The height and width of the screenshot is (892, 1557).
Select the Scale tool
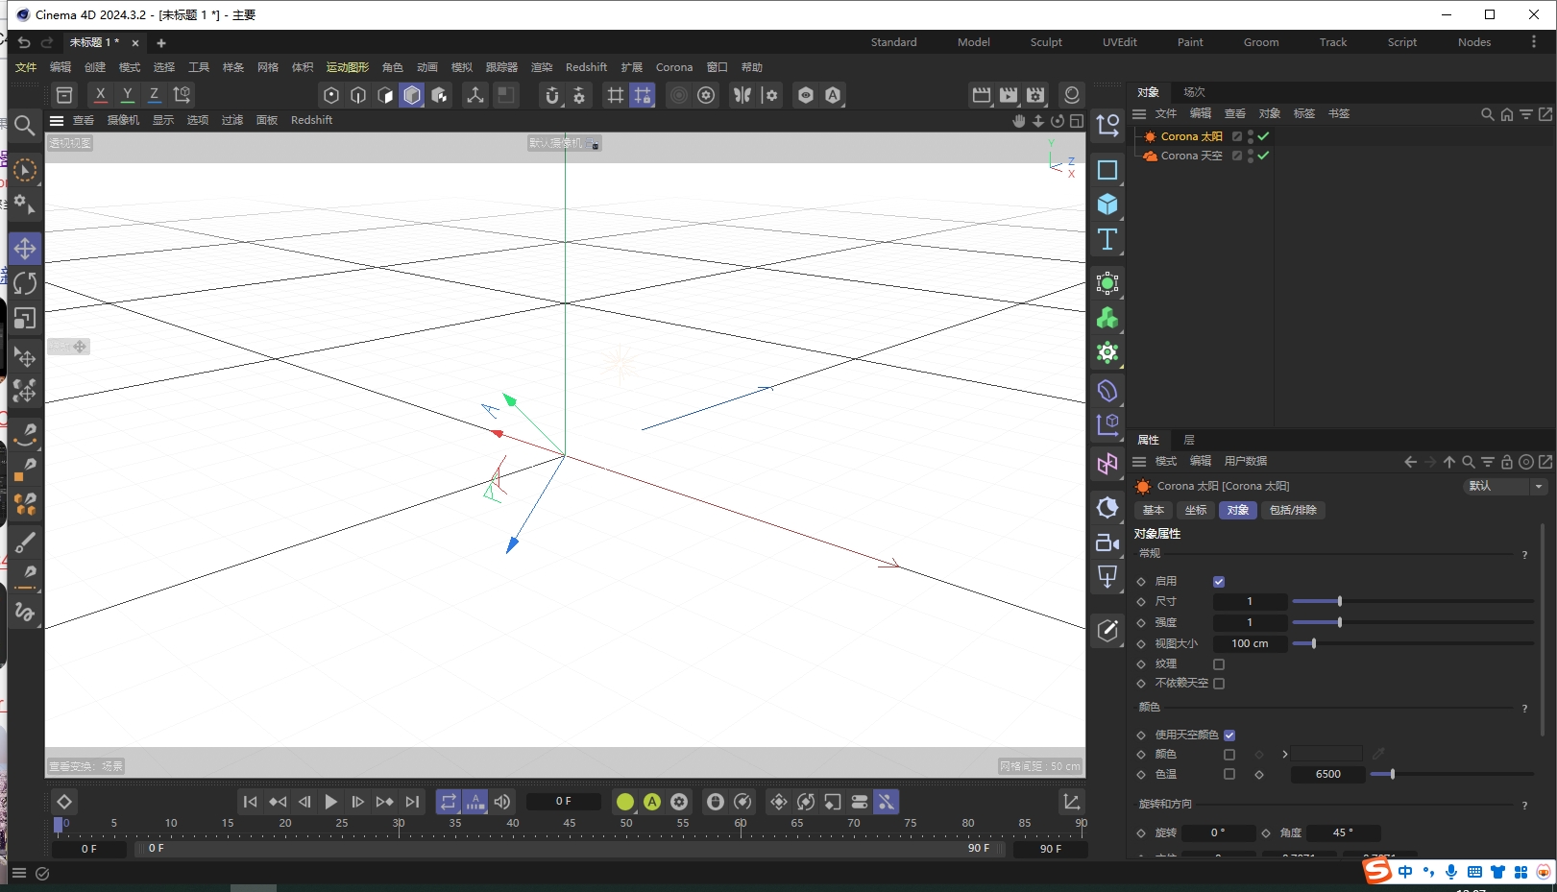pyautogui.click(x=25, y=318)
